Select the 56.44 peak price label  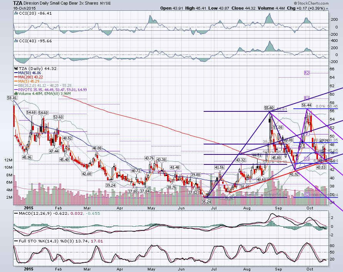pyautogui.click(x=306, y=105)
